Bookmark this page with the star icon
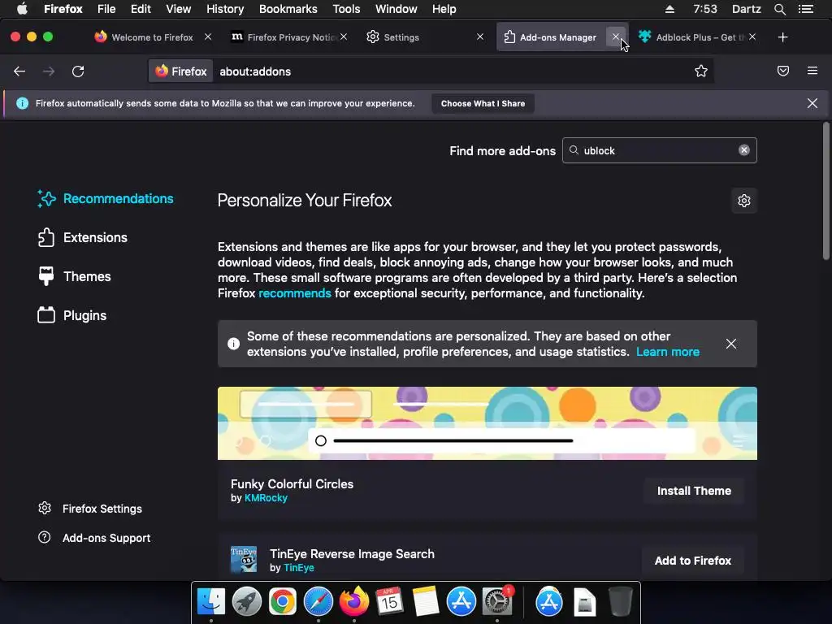832x624 pixels. [701, 71]
